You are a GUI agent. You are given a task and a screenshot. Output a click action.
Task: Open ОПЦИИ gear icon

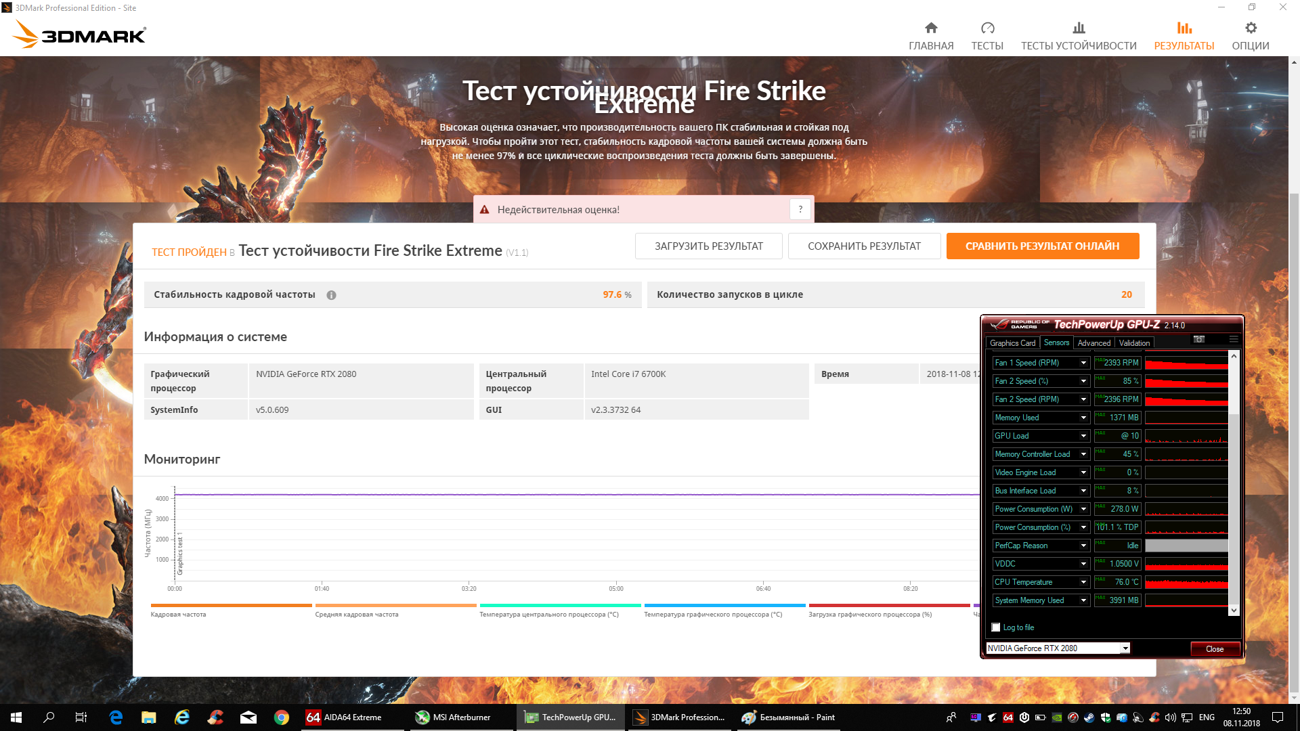point(1251,28)
